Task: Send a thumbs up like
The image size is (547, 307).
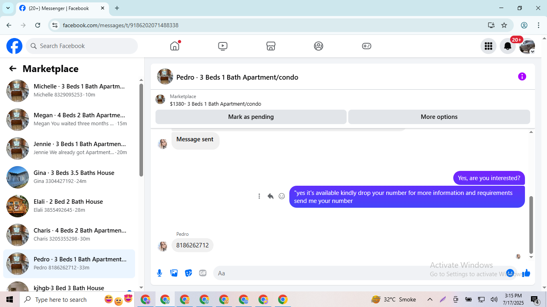Action: click(x=526, y=273)
